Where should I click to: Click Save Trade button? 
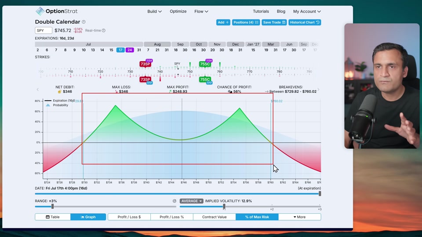[x=274, y=22]
